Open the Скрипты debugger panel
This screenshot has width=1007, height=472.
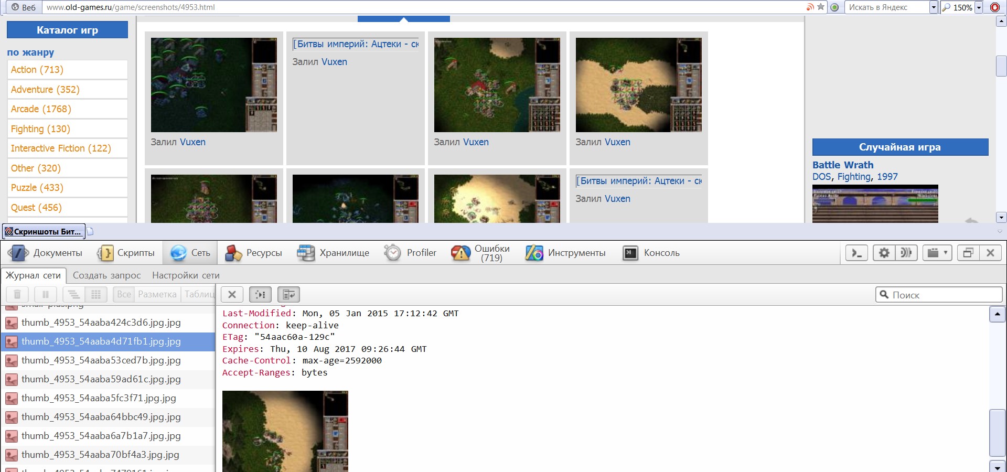[x=126, y=253]
